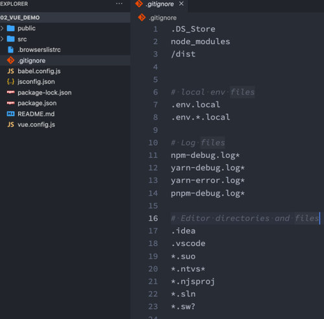Click the src folder icon
The width and height of the screenshot is (324, 319).
pos(10,39)
